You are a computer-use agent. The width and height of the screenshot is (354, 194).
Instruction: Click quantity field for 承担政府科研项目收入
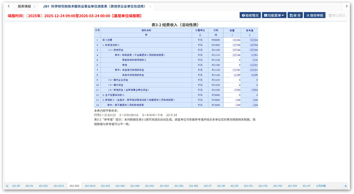[x=232, y=60]
